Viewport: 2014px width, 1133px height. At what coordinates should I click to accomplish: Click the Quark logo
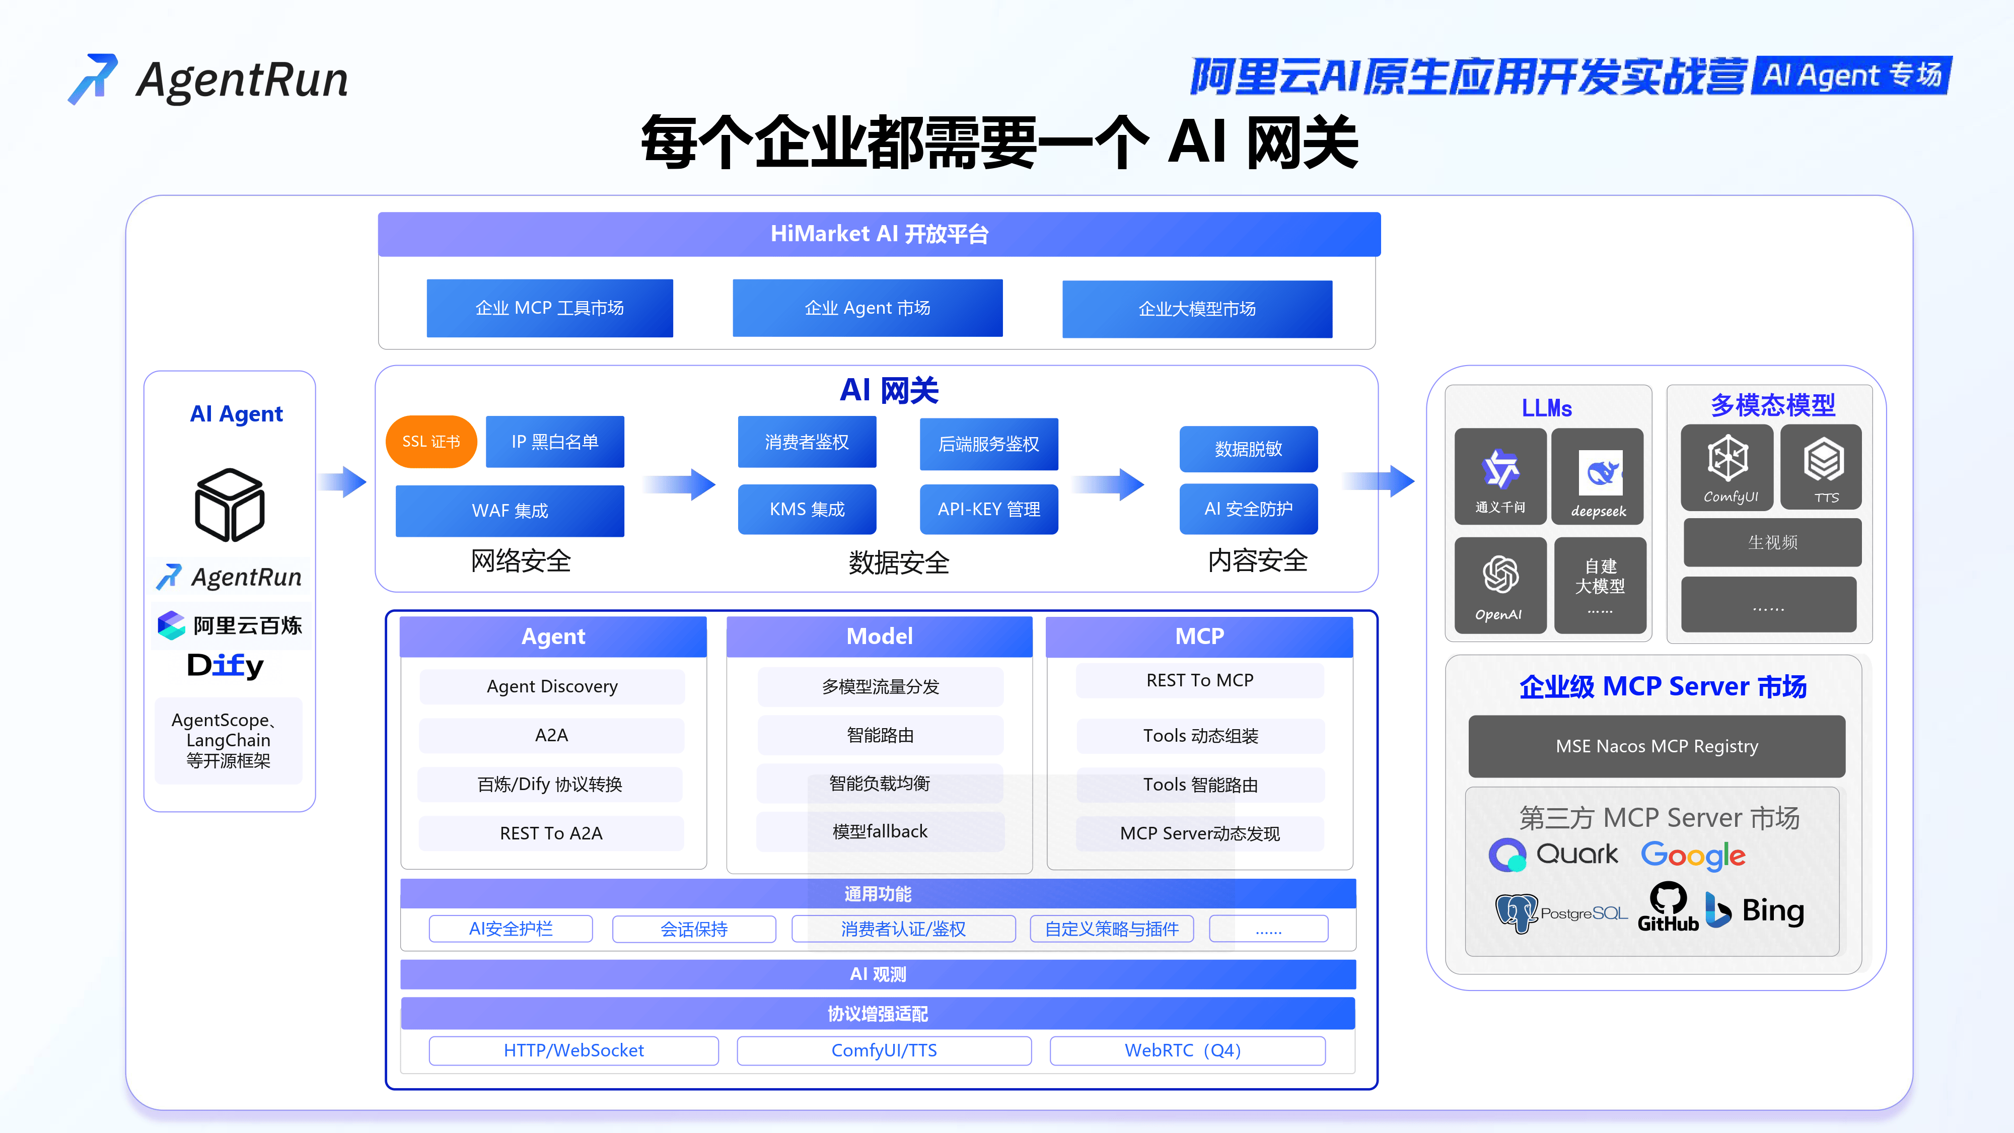tap(1553, 854)
